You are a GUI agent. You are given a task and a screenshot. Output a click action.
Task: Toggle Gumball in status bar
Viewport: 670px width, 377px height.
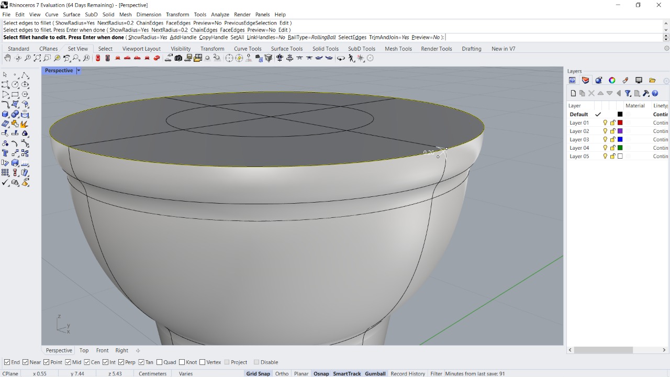(x=375, y=373)
